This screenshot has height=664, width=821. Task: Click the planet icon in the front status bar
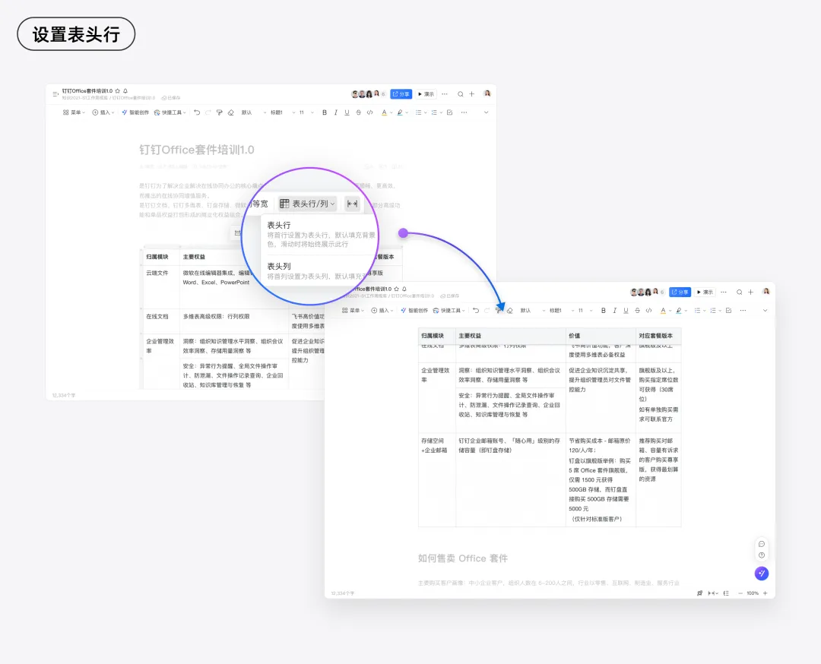click(700, 593)
